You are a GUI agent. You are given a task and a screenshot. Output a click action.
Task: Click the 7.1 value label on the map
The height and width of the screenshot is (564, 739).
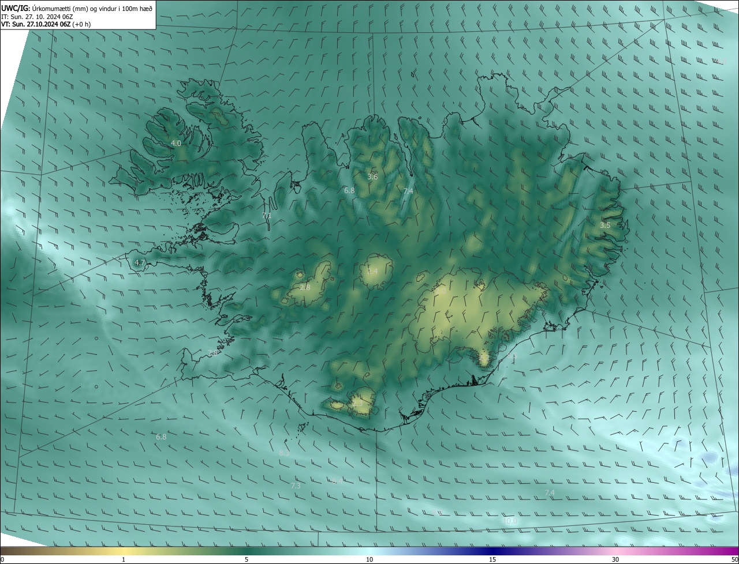tap(267, 215)
